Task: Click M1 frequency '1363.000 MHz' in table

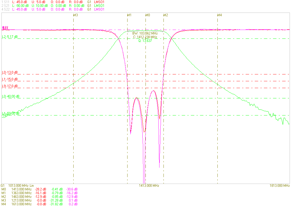Action: [21, 193]
